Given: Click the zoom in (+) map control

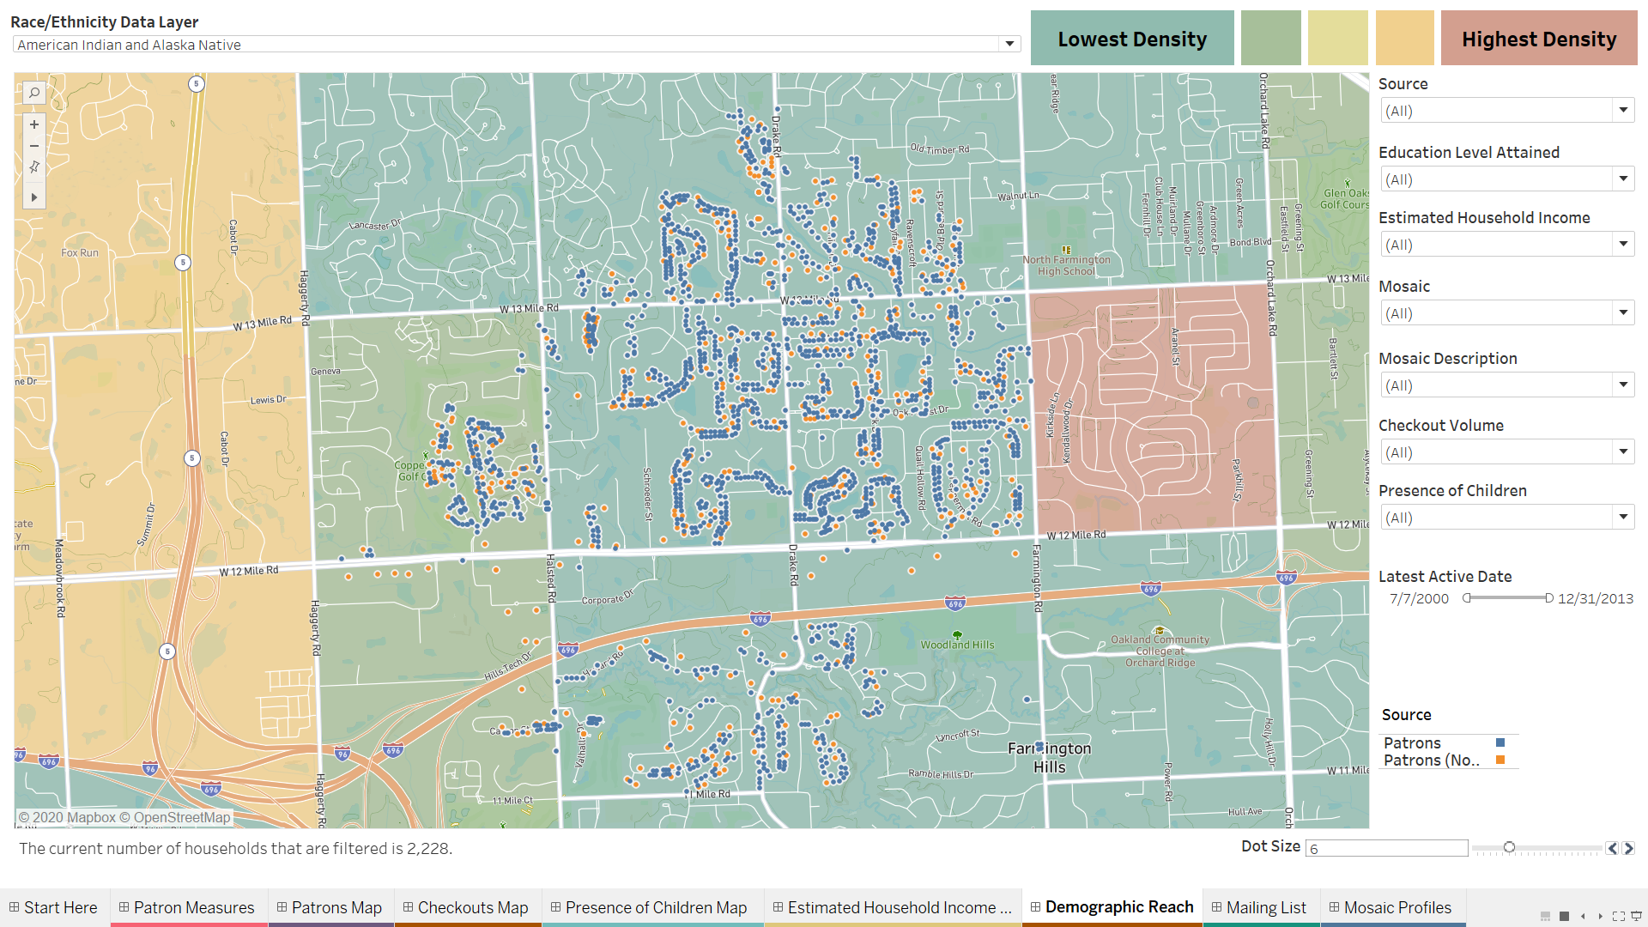Looking at the screenshot, I should (32, 127).
